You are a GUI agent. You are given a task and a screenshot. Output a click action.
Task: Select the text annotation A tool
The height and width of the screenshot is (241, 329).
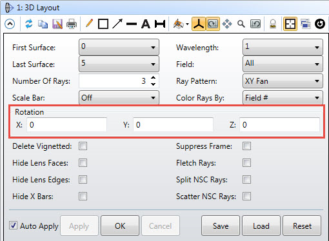146,24
